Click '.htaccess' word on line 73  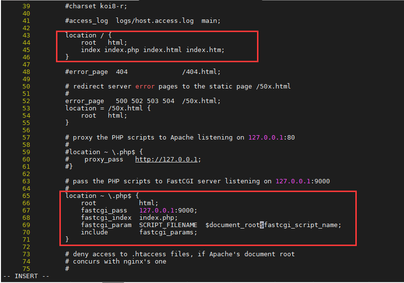pos(148,254)
